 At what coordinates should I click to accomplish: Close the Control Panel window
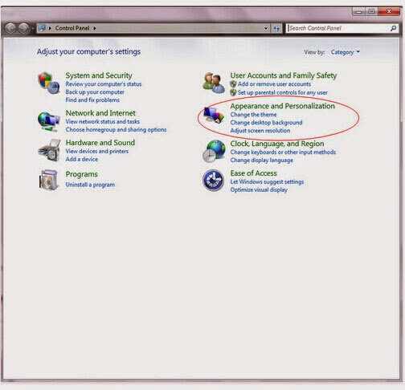coord(389,11)
